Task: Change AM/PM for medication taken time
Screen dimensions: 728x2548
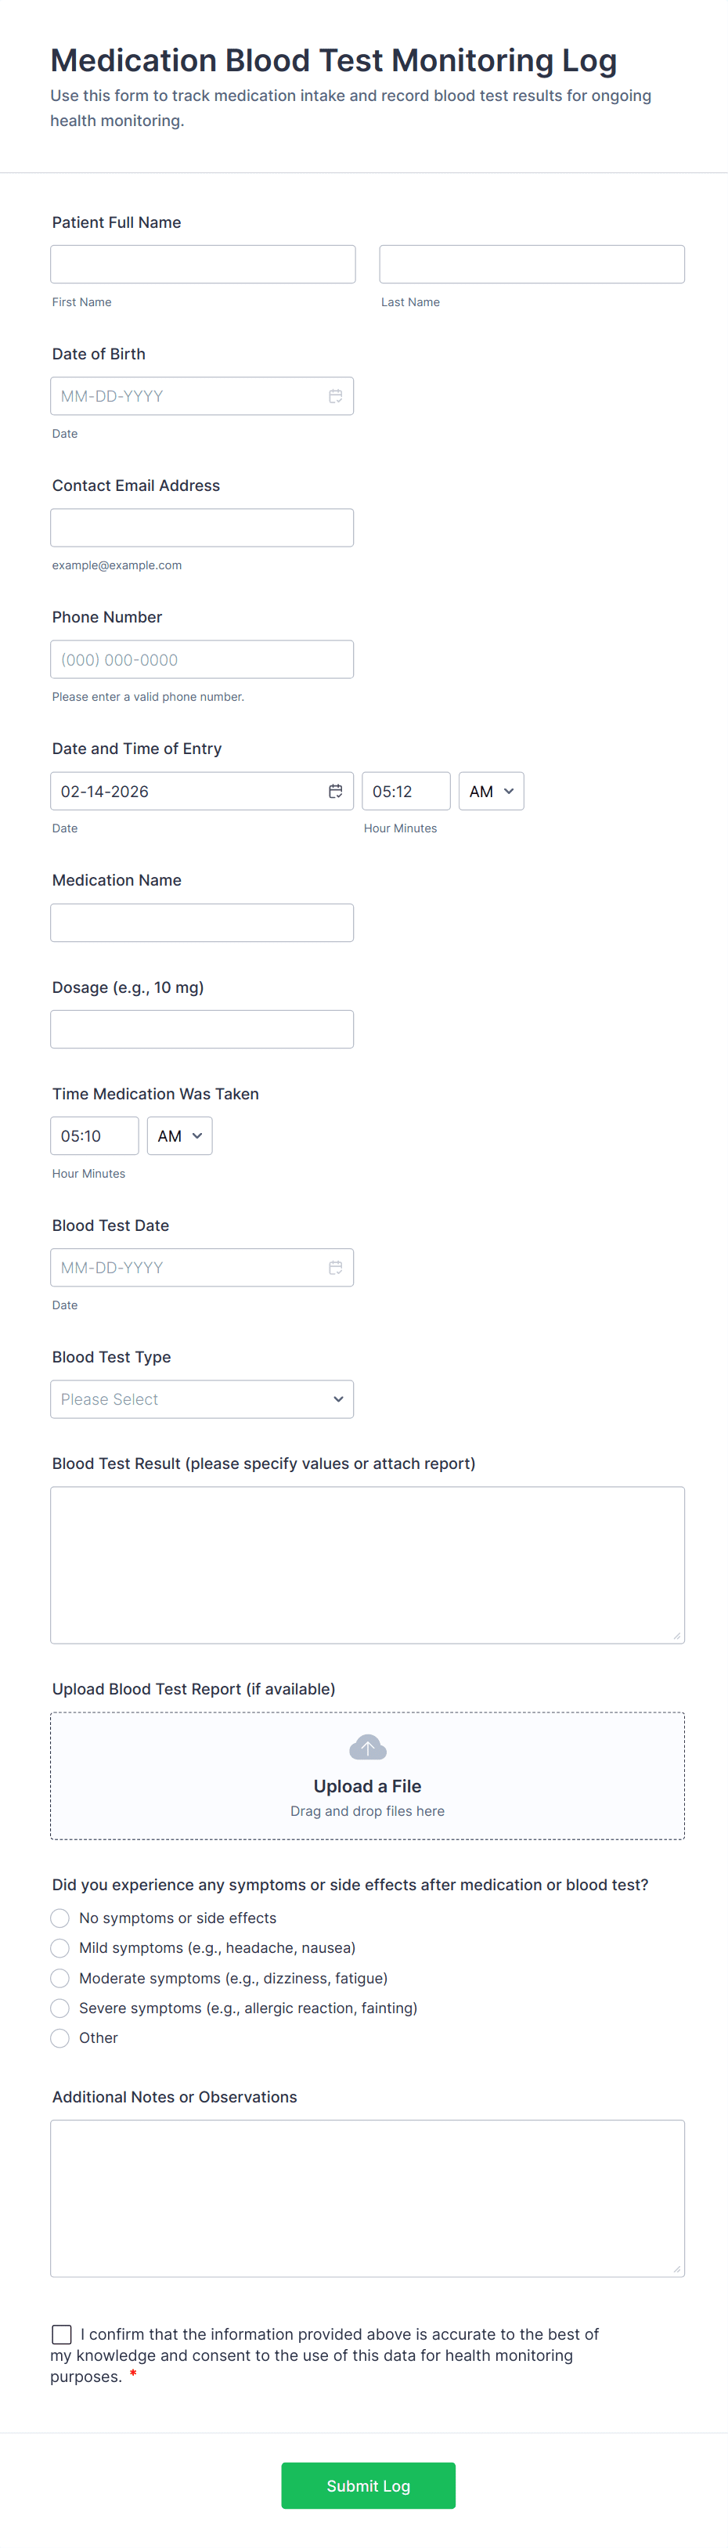Action: 179,1136
